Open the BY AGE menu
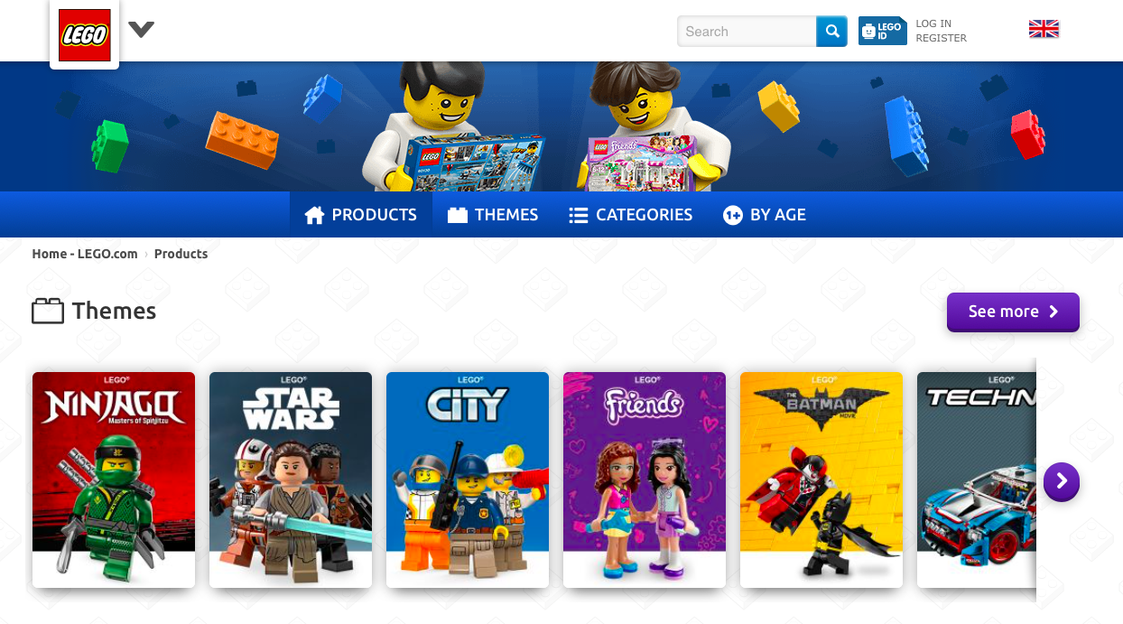 (x=765, y=215)
